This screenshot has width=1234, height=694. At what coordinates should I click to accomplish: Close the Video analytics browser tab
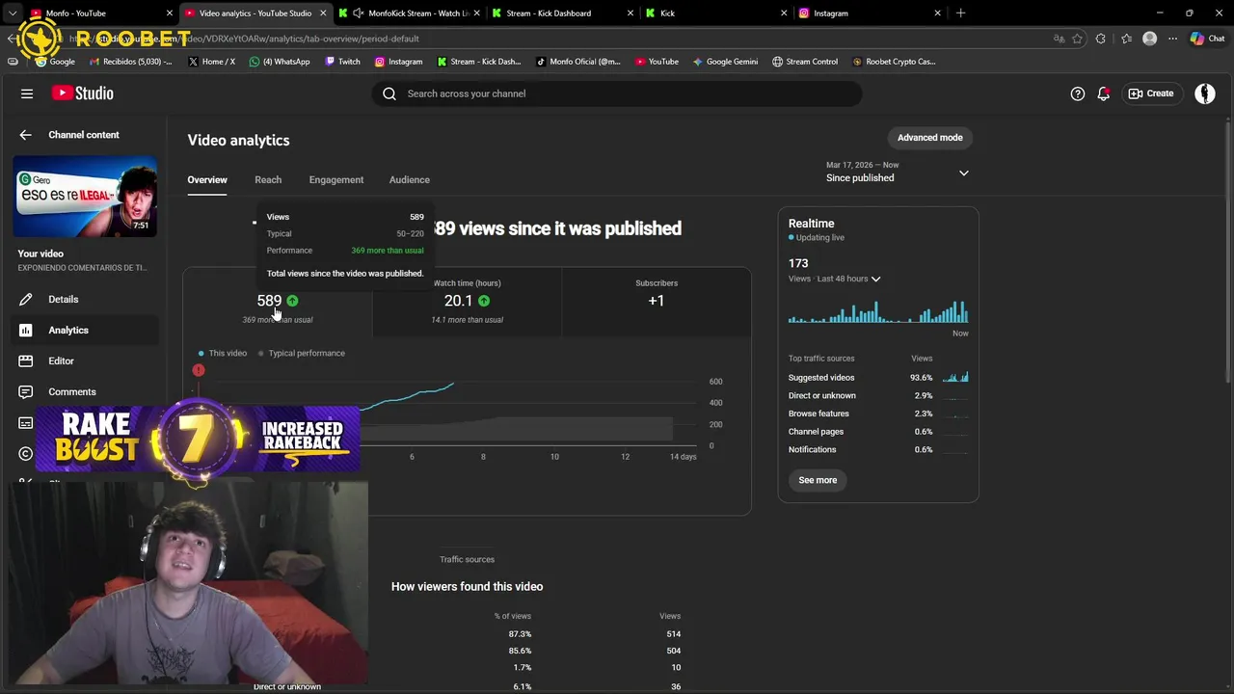coord(323,13)
